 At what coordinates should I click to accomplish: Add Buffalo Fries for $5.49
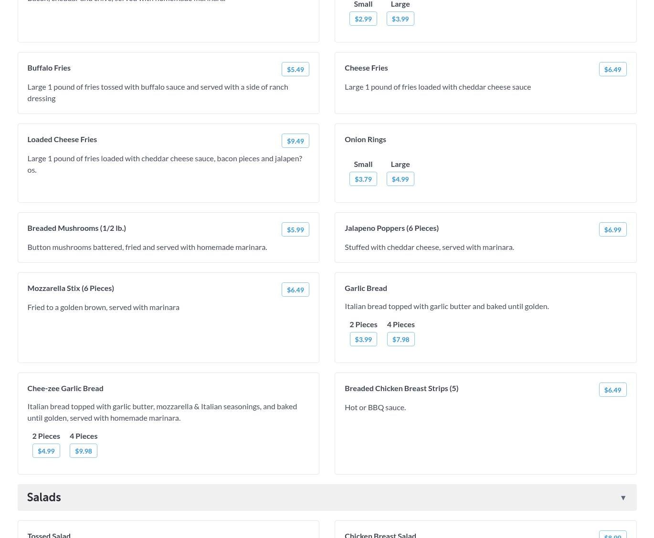[295, 69]
